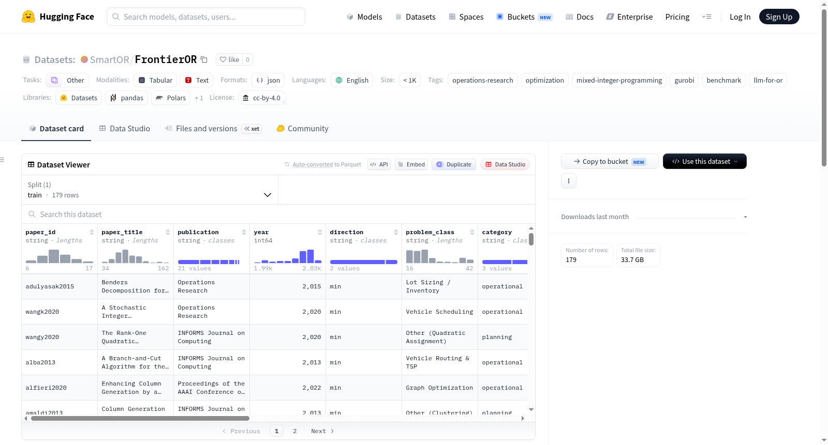
Task: Click the Log In link
Action: coord(740,17)
